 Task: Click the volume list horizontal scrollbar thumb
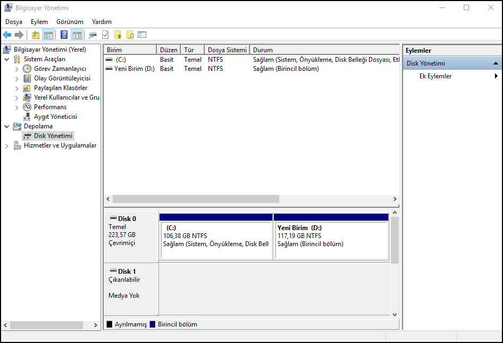(x=196, y=199)
